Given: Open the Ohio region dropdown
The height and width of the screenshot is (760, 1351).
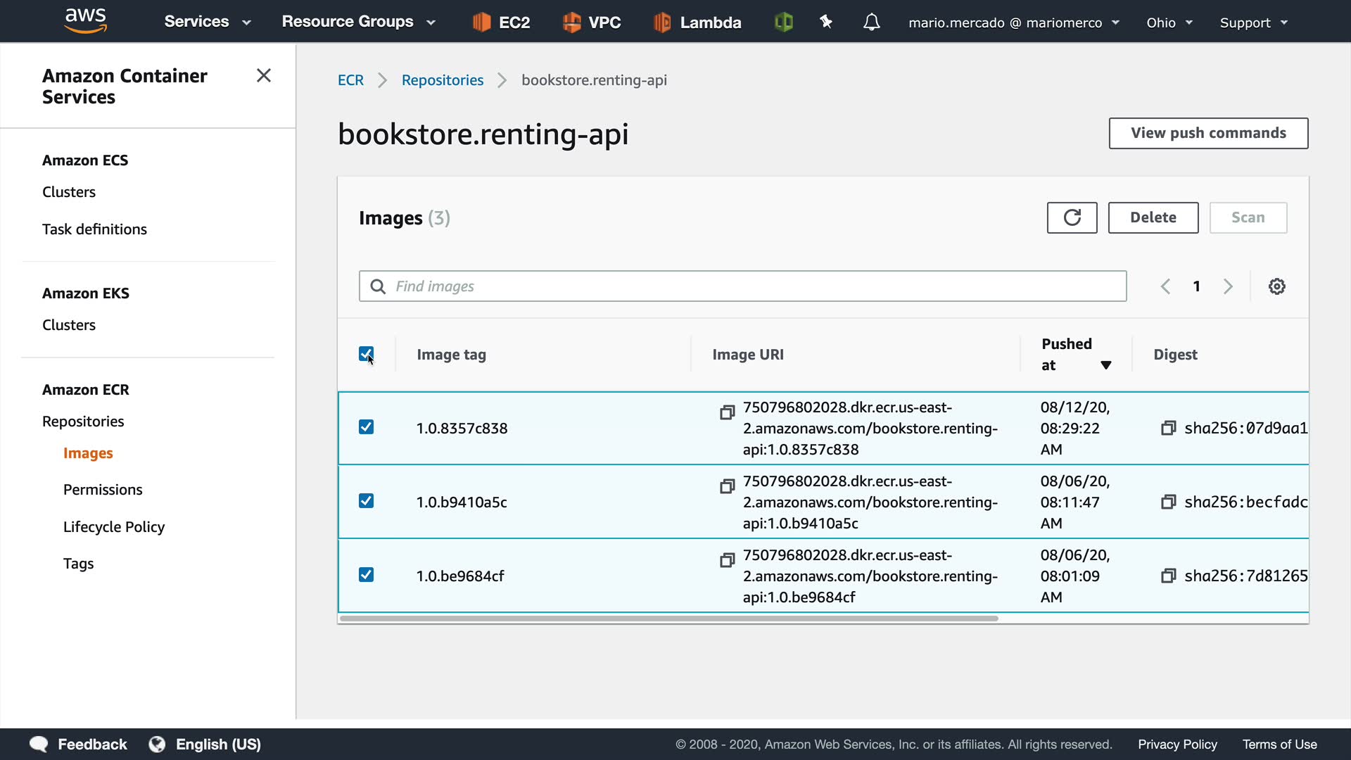Looking at the screenshot, I should pyautogui.click(x=1169, y=23).
